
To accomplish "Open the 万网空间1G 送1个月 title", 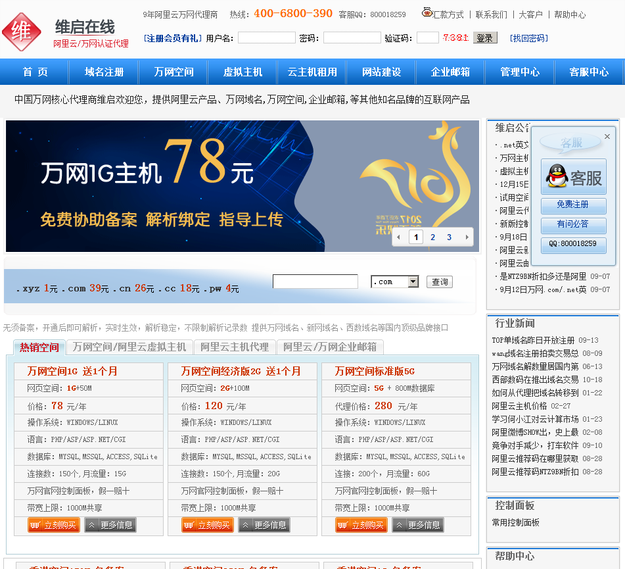I will pyautogui.click(x=72, y=372).
